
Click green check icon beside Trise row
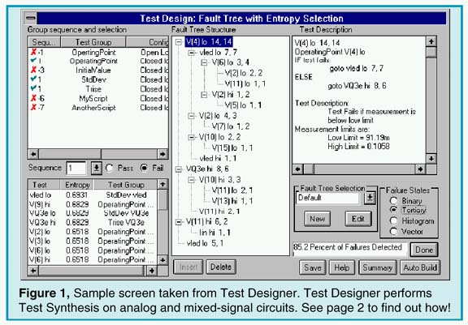click(34, 88)
